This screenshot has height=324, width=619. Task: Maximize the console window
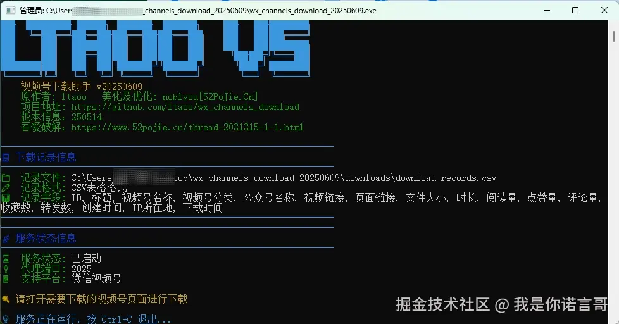point(575,10)
